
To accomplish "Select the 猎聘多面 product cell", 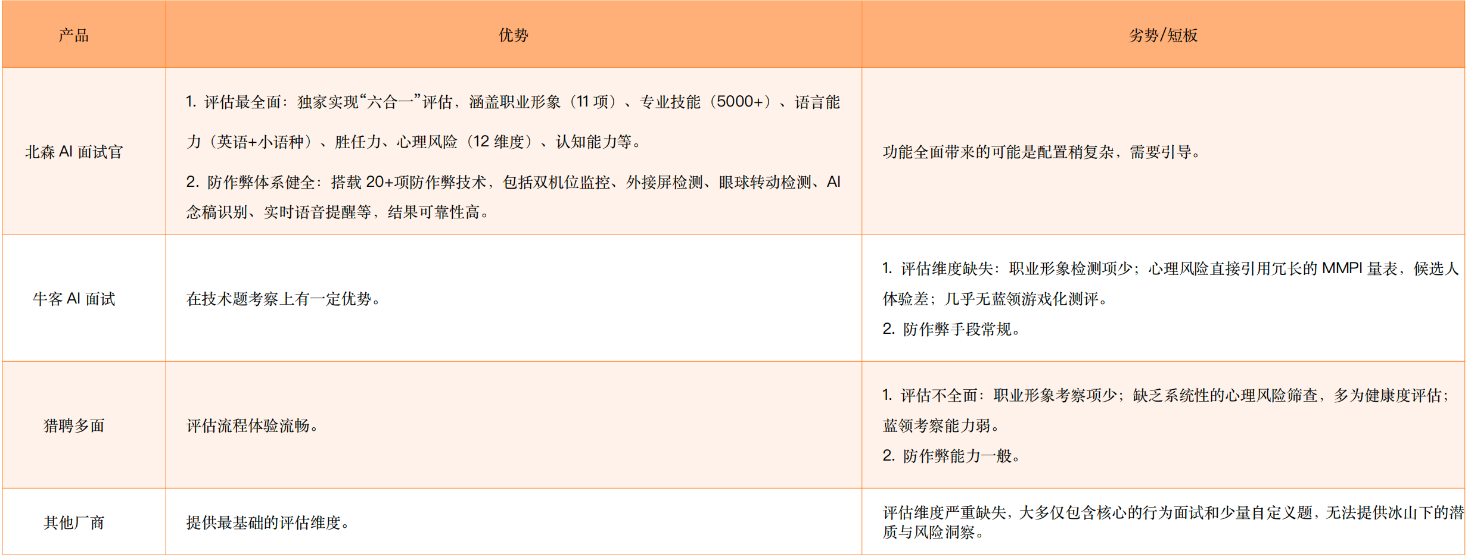I will 84,425.
